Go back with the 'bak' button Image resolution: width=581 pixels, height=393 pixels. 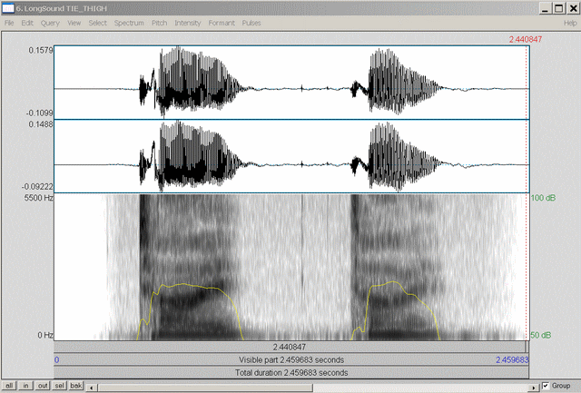[x=76, y=386]
